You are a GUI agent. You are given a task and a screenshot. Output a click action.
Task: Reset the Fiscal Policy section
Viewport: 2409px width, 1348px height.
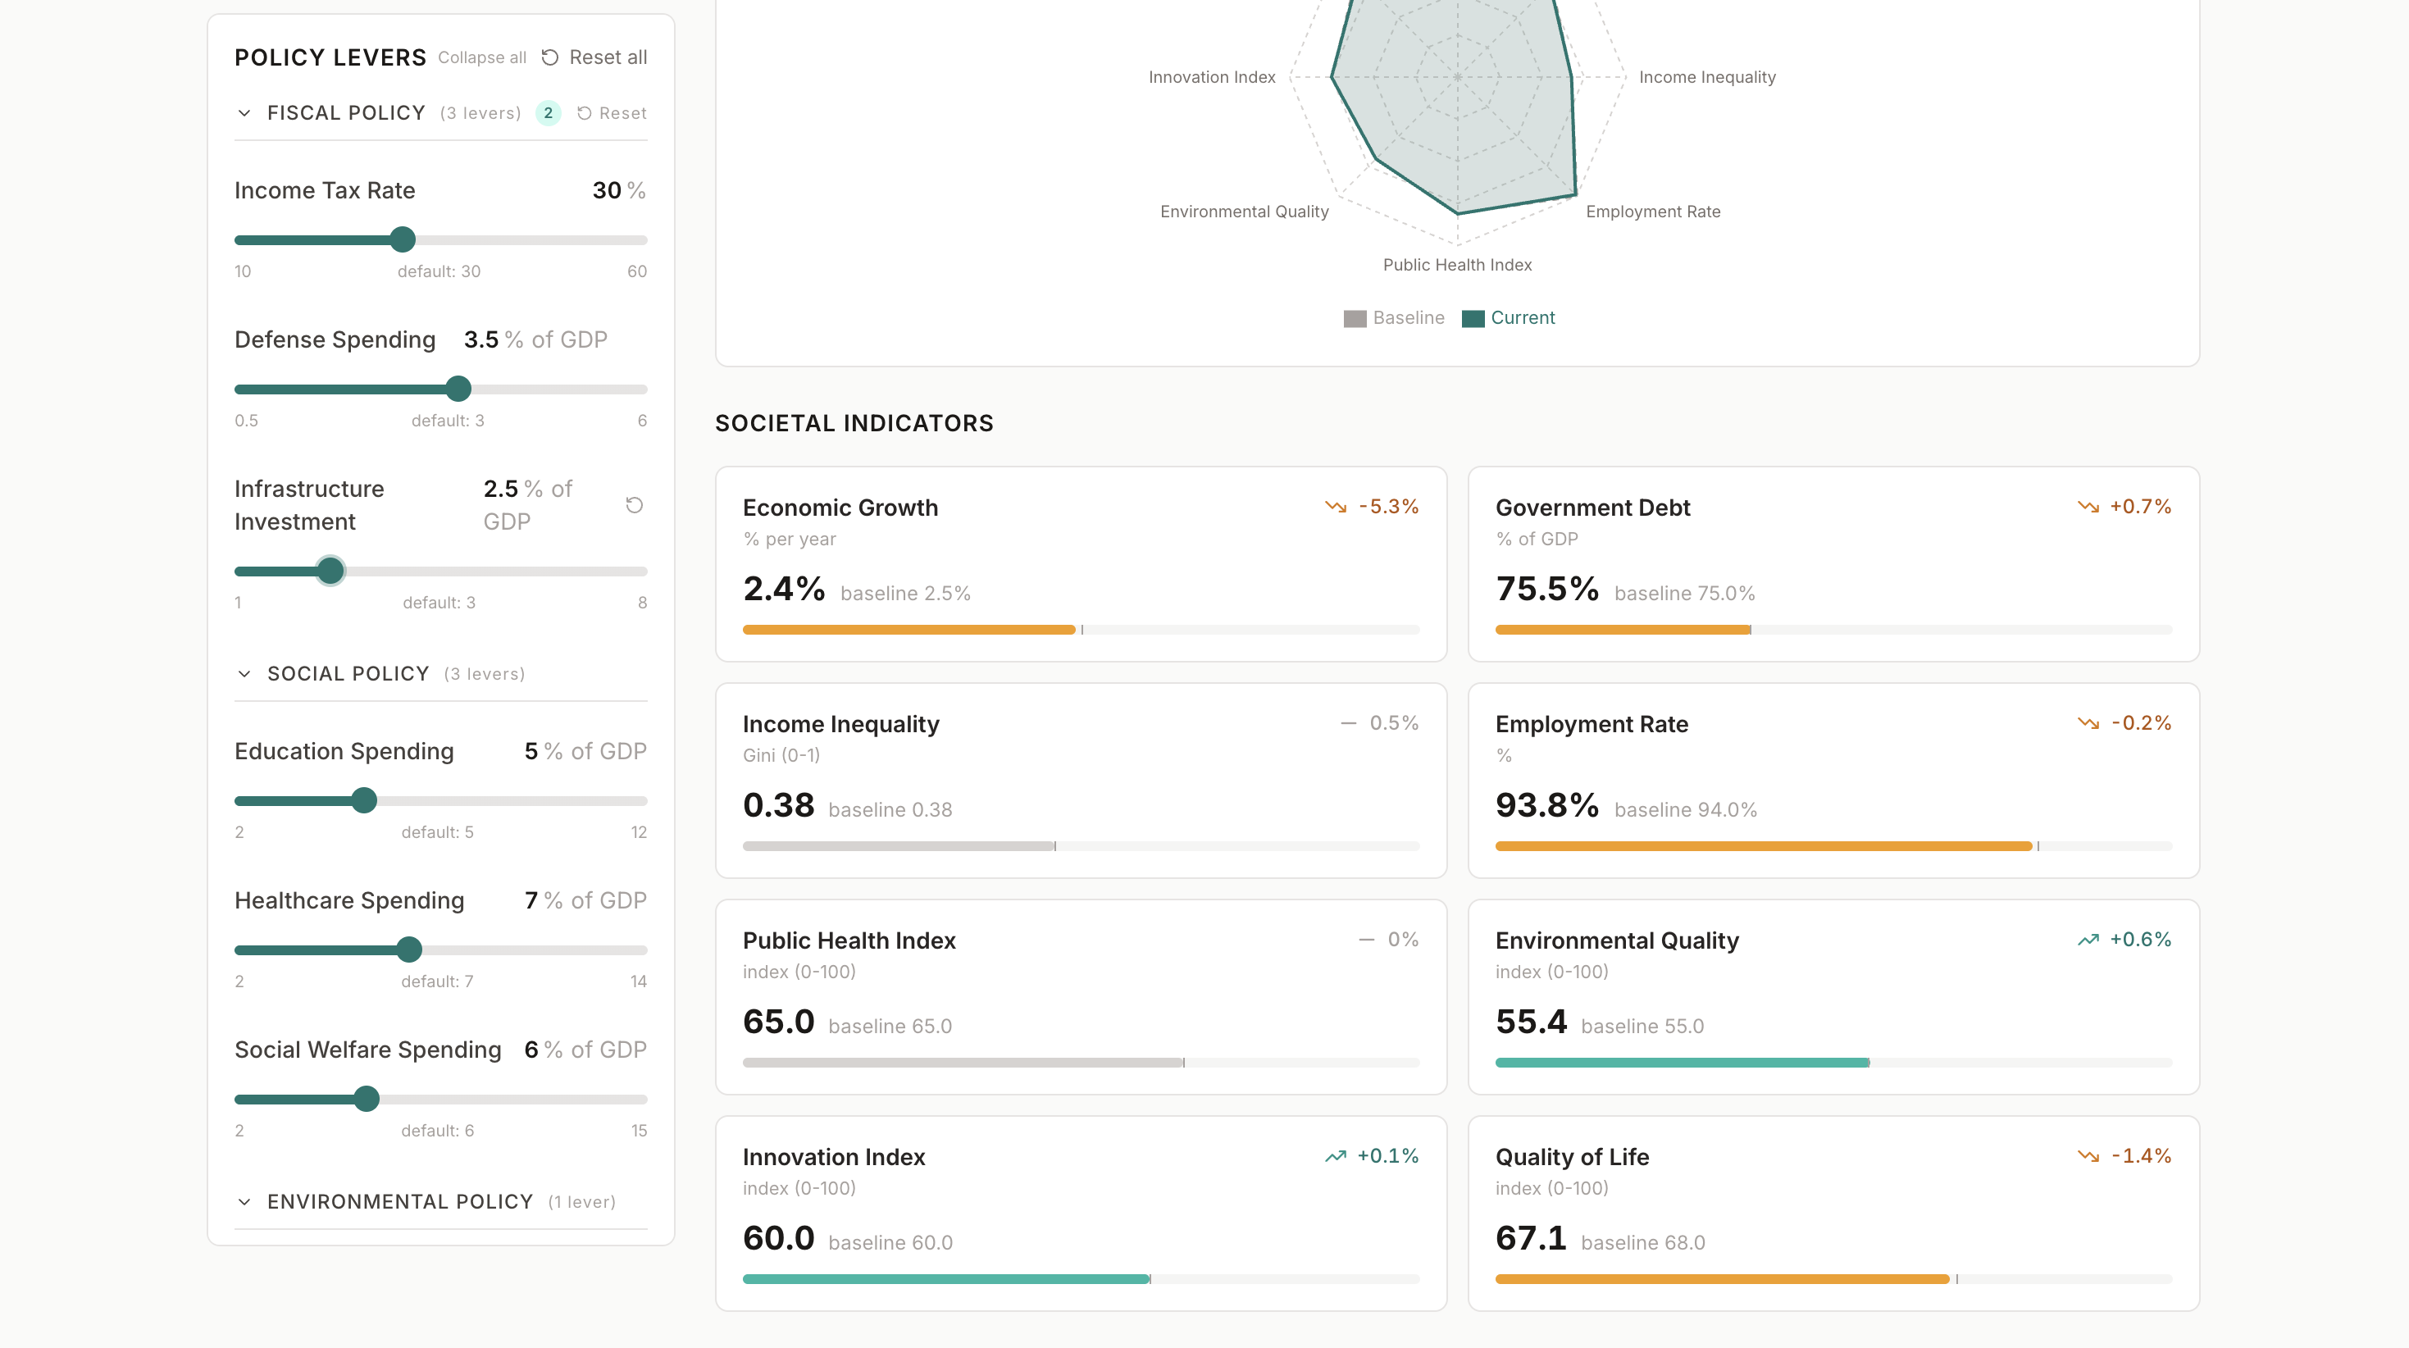click(612, 113)
